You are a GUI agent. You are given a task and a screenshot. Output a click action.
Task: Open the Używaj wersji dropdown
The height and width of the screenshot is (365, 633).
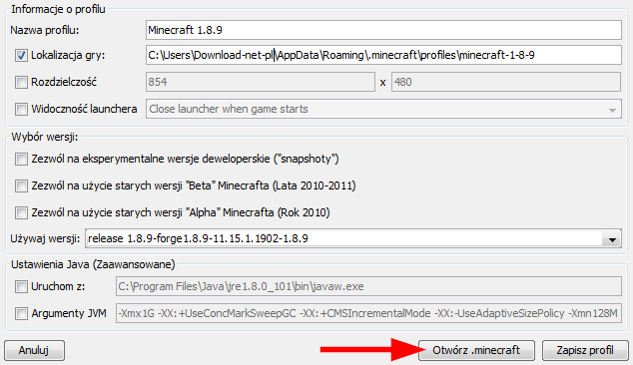[353, 238]
